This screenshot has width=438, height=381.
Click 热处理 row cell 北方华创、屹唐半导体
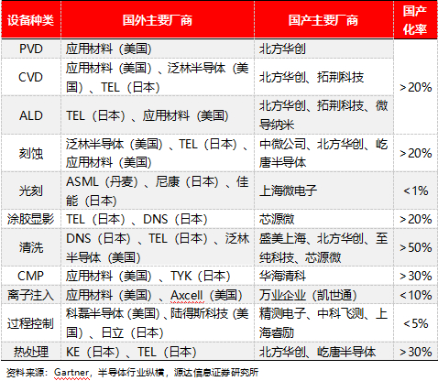click(323, 352)
